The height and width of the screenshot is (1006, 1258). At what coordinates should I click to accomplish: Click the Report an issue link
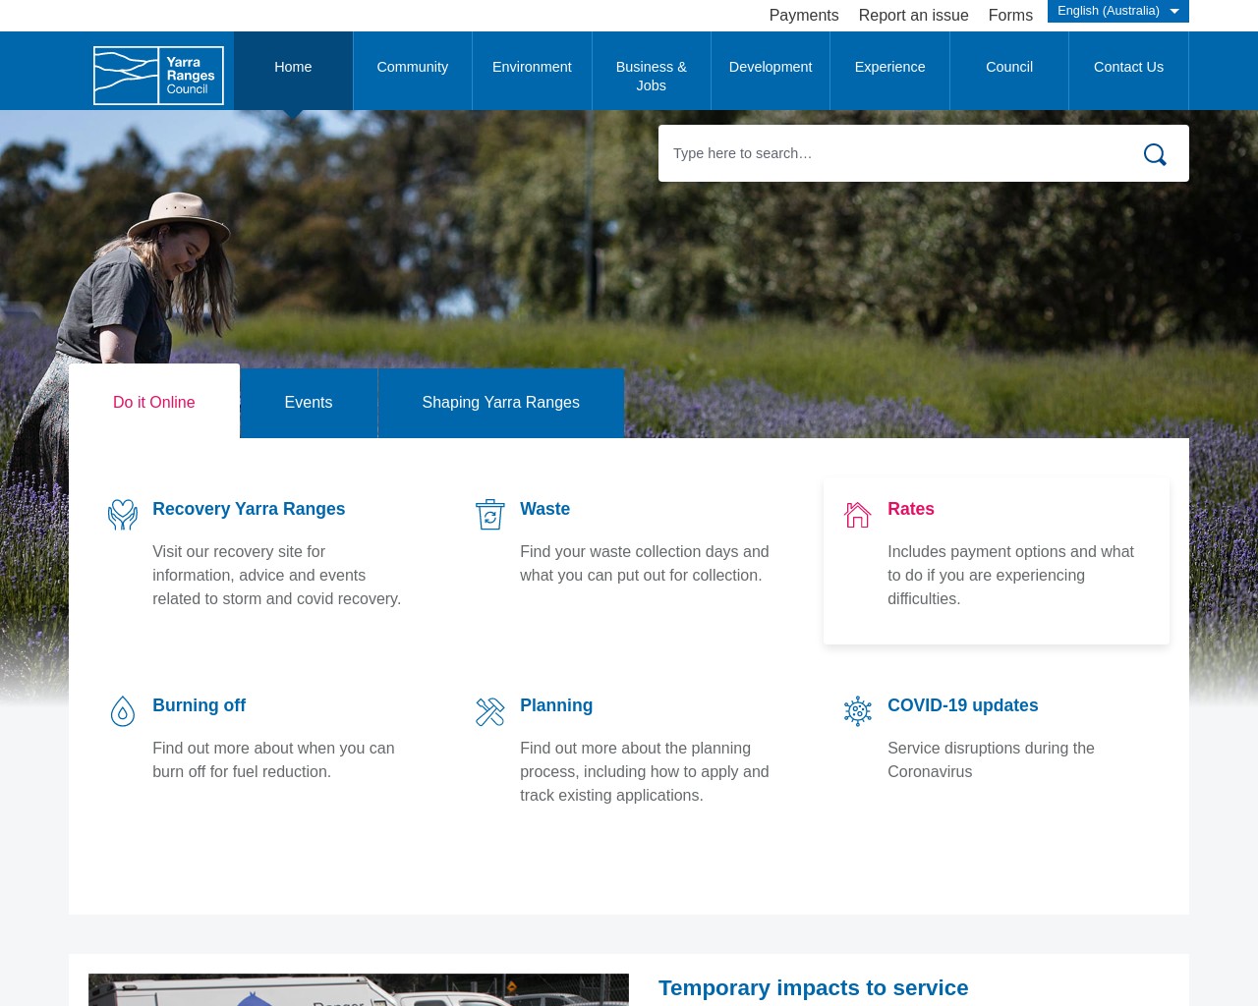[x=913, y=15]
